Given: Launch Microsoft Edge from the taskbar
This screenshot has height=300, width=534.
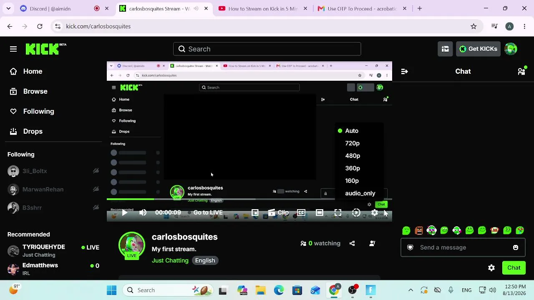Looking at the screenshot, I should pyautogui.click(x=279, y=290).
